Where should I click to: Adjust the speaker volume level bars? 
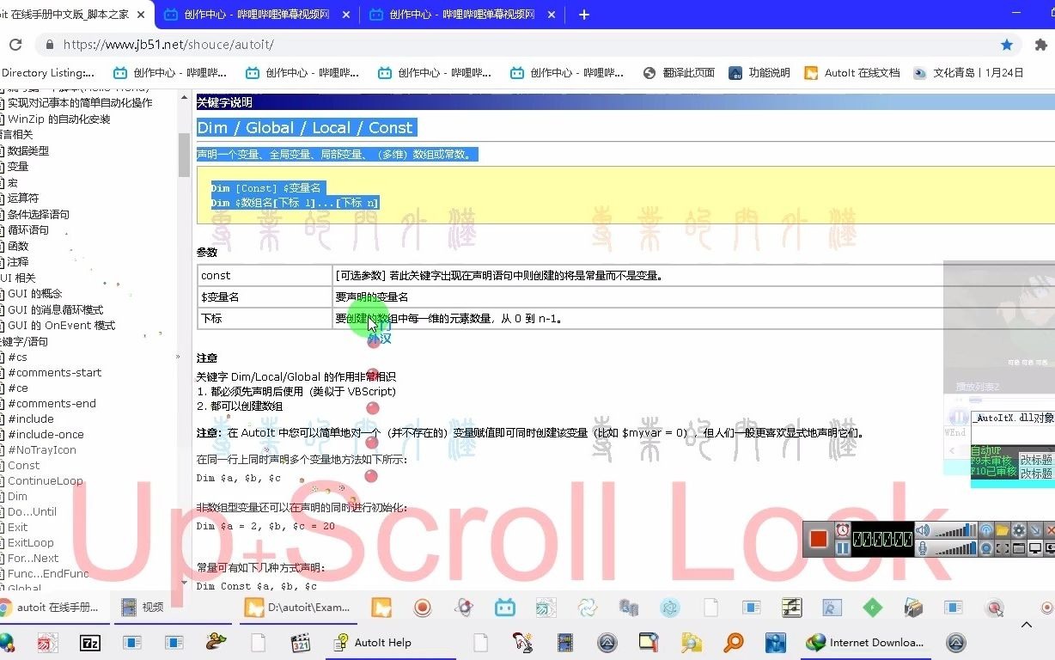pyautogui.click(x=955, y=531)
